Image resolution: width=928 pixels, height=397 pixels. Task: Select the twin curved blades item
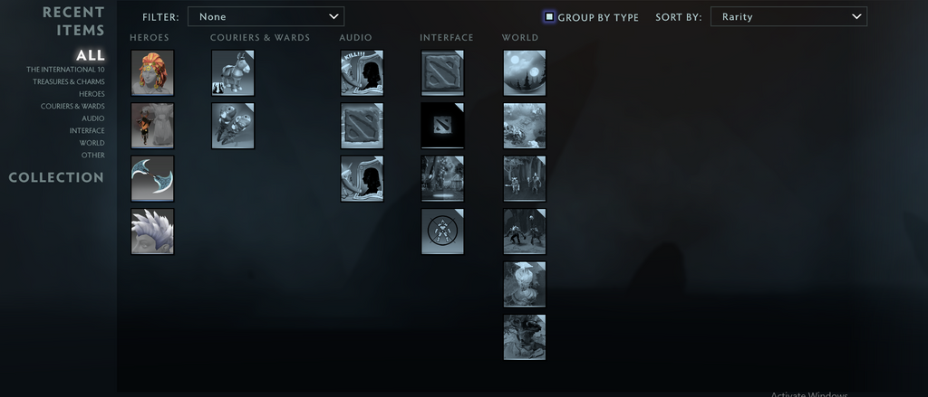tap(152, 178)
